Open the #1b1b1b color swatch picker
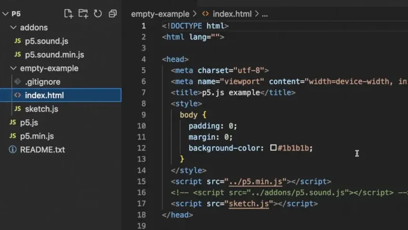 (273, 148)
